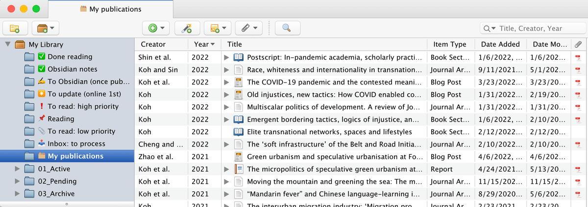The width and height of the screenshot is (588, 207).
Task: Select the Done reading collection
Action: click(70, 57)
